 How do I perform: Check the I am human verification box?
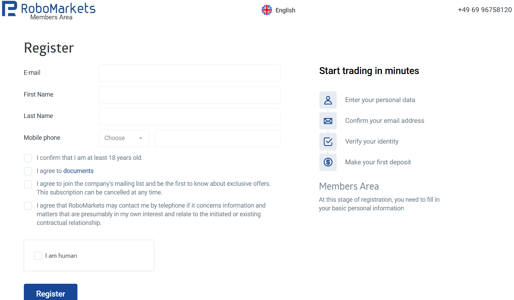[x=38, y=255]
